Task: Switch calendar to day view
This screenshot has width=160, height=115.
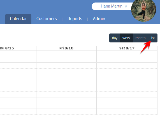Action: (x=115, y=38)
